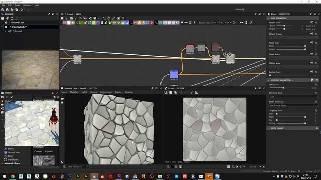
Task: Expand the T_Ground graph tree item
Action: tap(5, 31)
